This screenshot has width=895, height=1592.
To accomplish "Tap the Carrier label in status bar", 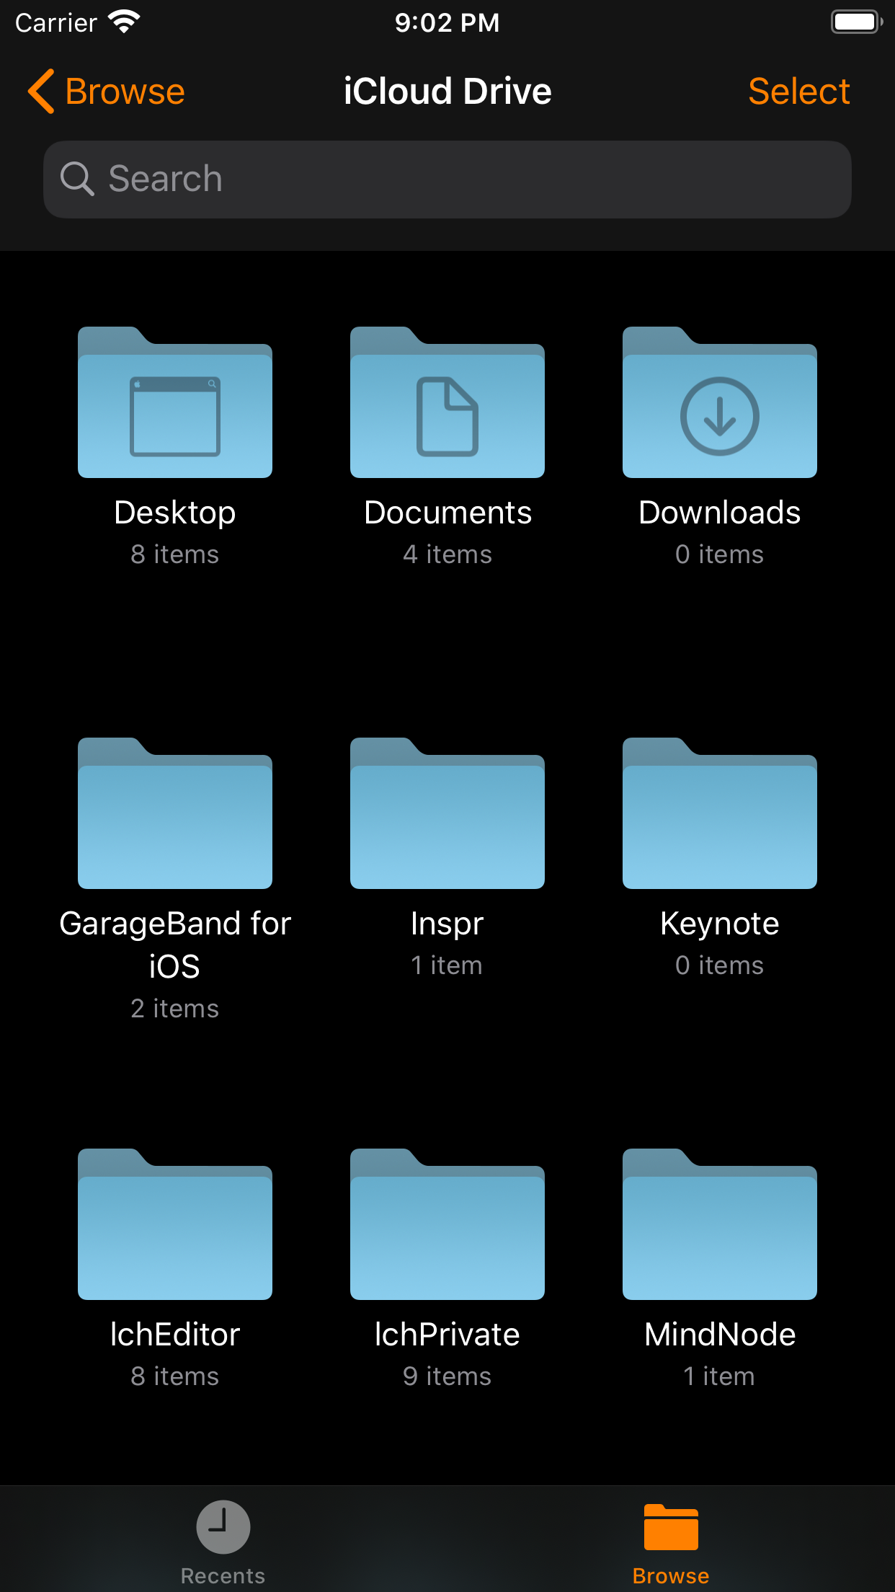I will pyautogui.click(x=56, y=23).
